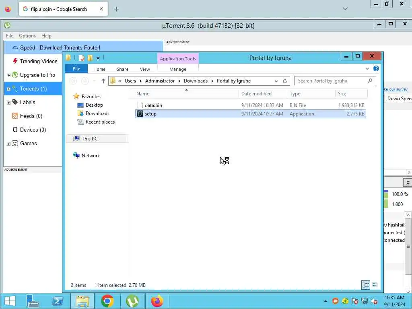This screenshot has height=309, width=412.
Task: Open address bar history dropdown
Action: tap(276, 81)
